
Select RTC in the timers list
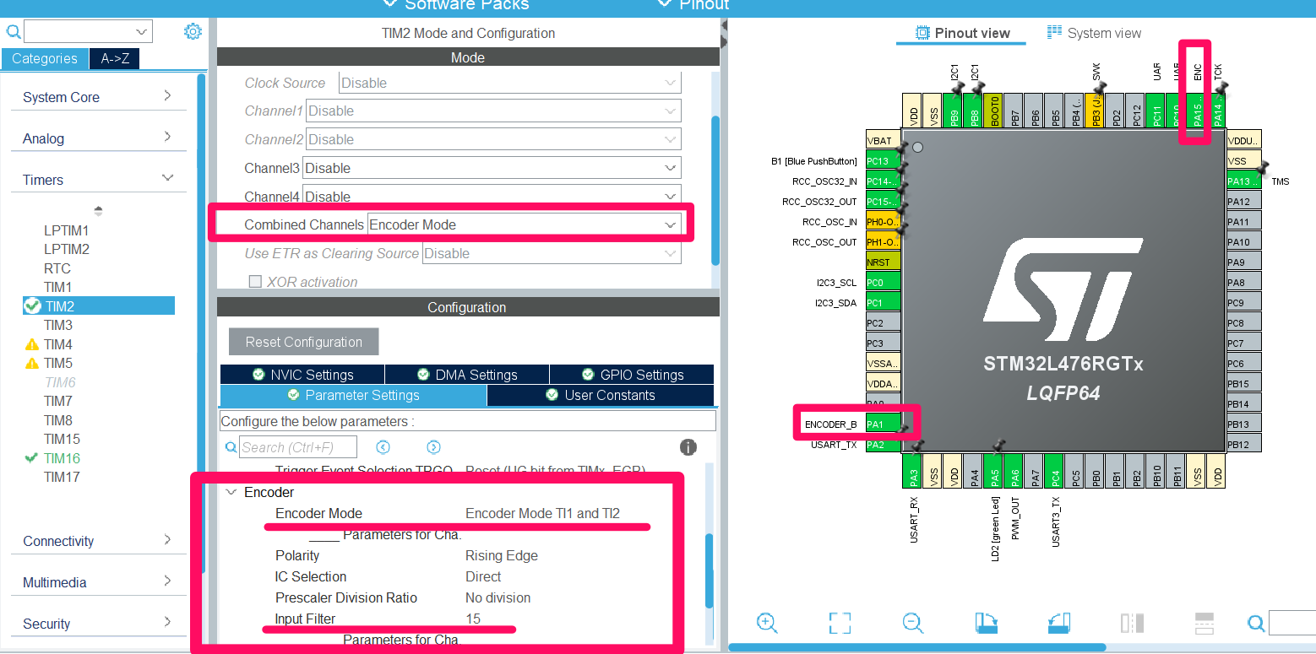(x=57, y=268)
